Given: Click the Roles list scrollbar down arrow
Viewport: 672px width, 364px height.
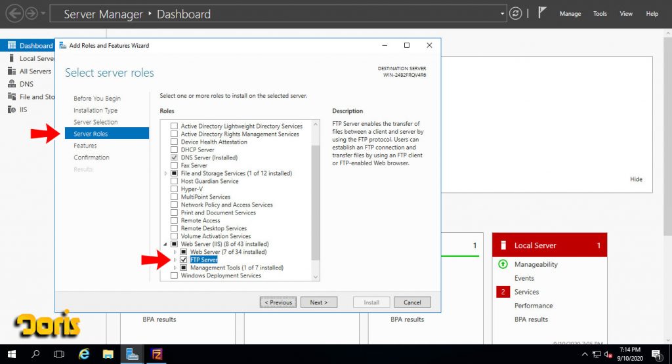Looking at the screenshot, I should pos(316,277).
